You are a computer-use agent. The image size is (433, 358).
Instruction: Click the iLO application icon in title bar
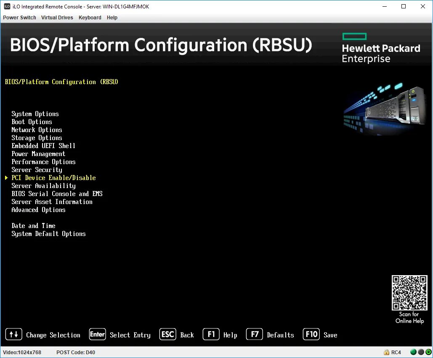click(x=7, y=6)
